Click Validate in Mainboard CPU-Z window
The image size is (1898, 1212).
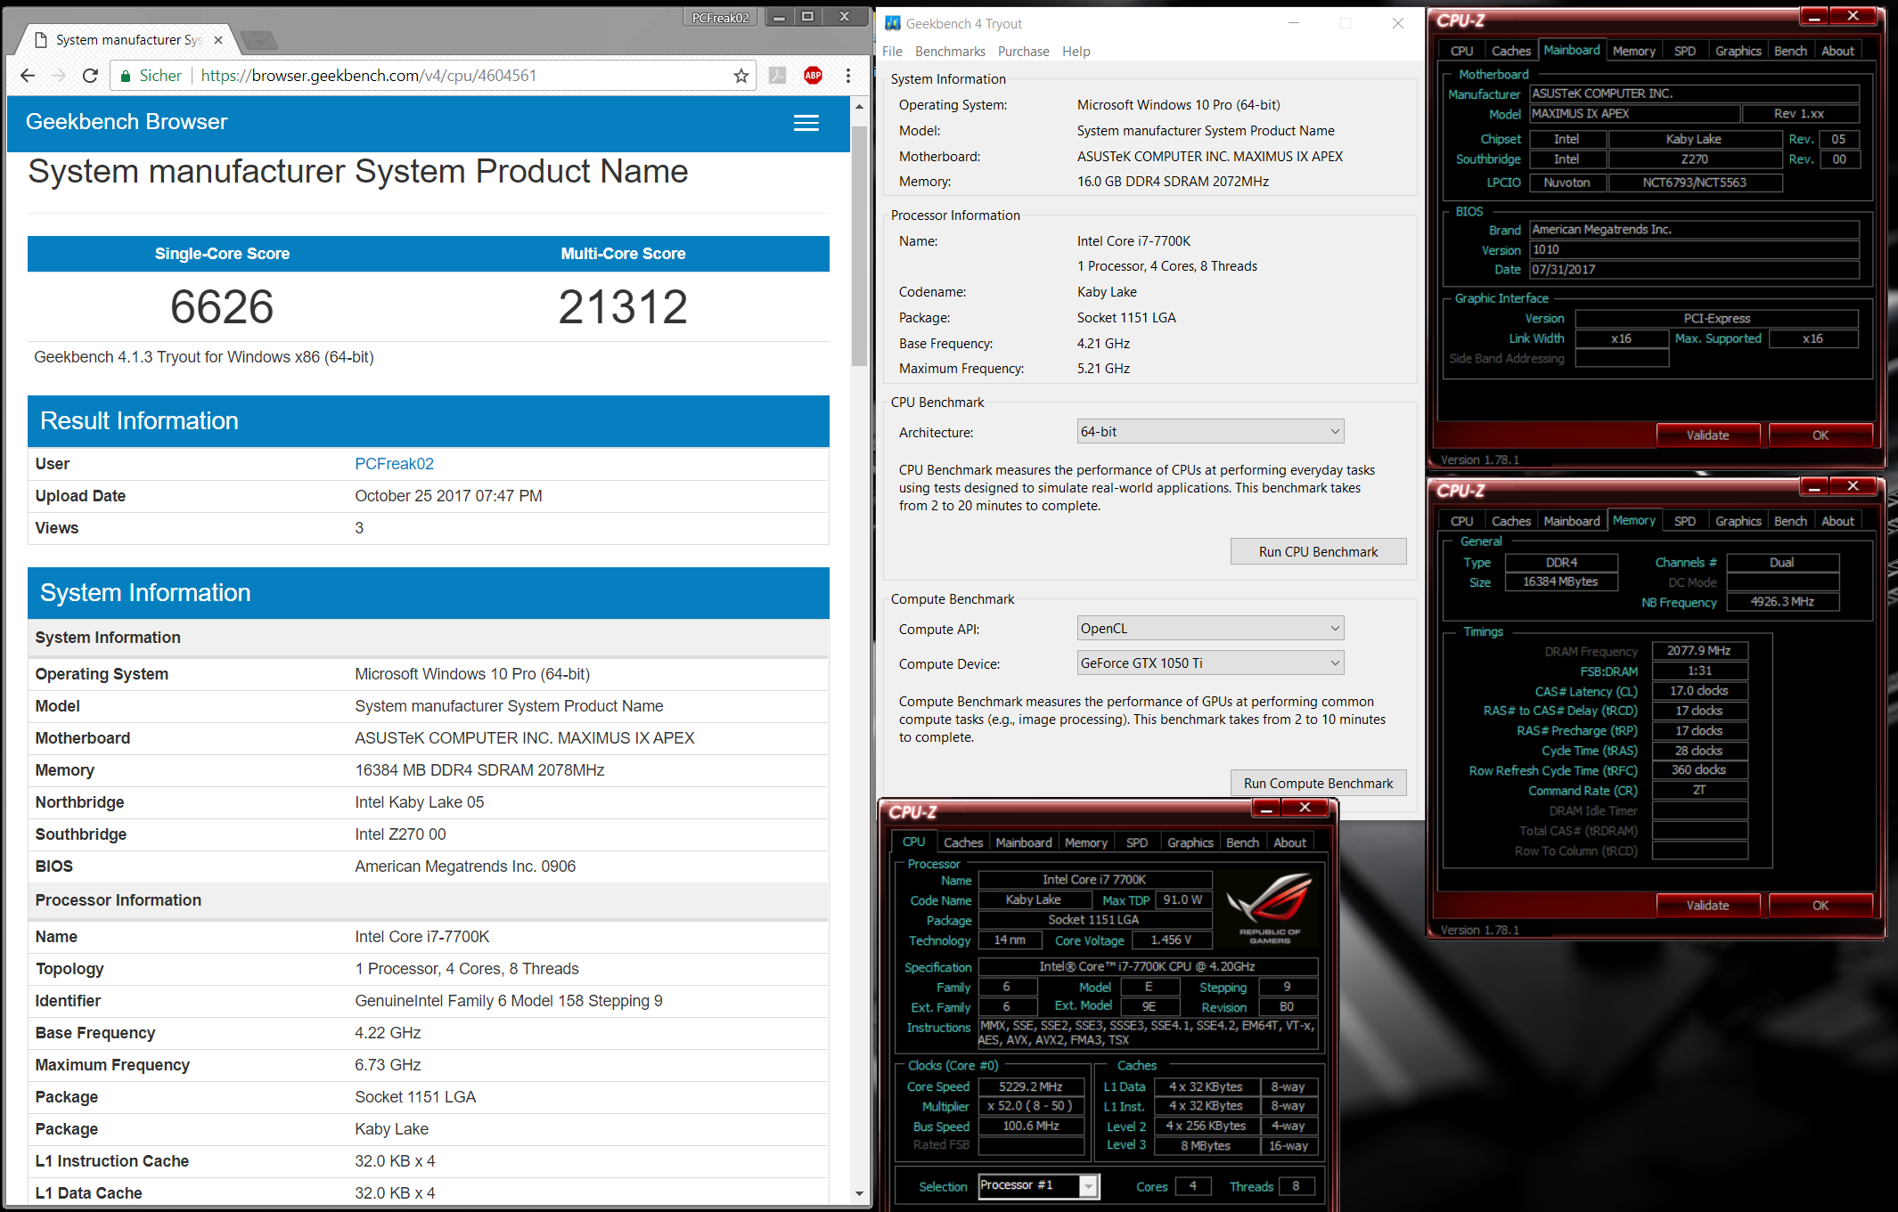coord(1707,435)
